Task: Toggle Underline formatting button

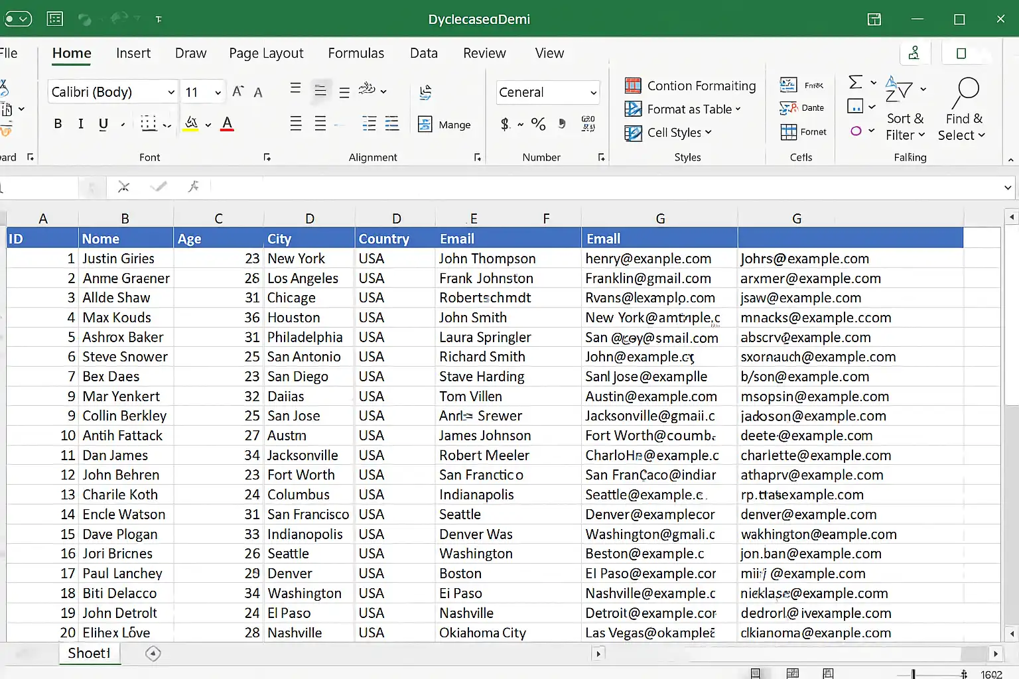Action: (x=103, y=124)
